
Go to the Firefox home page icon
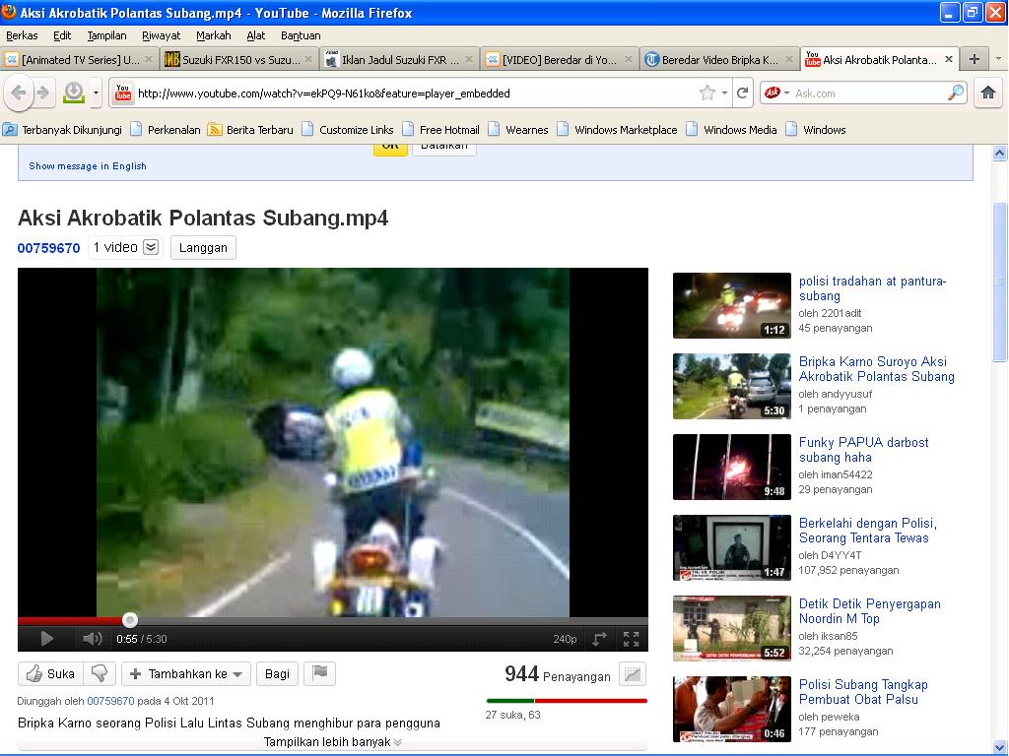987,93
